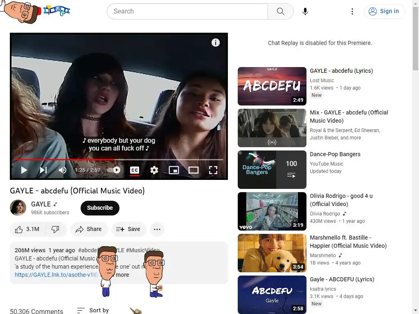
Task: Click the play button in video player
Action: point(24,170)
